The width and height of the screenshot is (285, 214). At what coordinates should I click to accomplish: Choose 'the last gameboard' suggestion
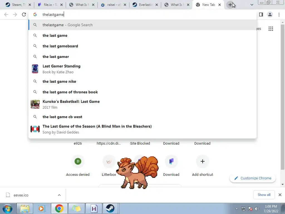click(x=142, y=46)
